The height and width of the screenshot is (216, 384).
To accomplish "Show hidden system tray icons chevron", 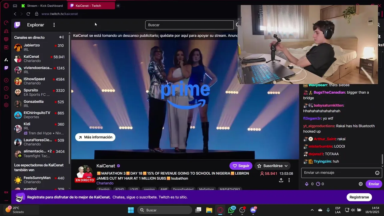I will (312, 210).
